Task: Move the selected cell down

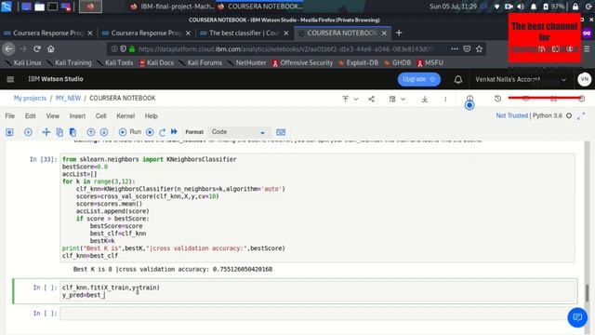Action: (x=104, y=132)
